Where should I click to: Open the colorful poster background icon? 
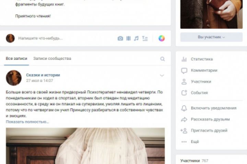click(162, 38)
